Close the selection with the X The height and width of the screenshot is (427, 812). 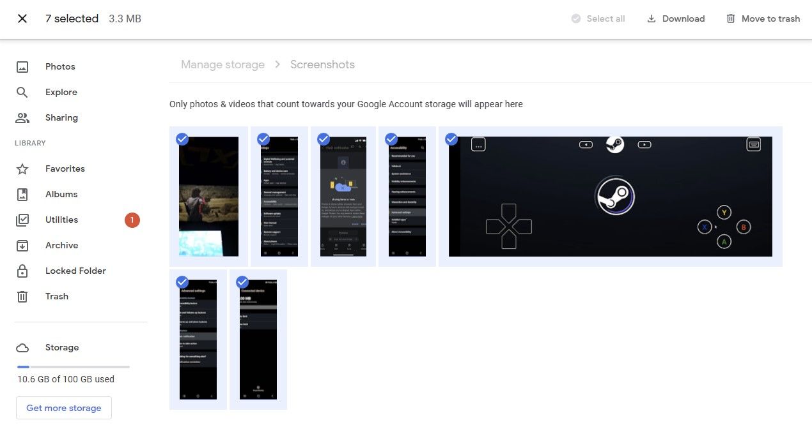[x=22, y=19]
